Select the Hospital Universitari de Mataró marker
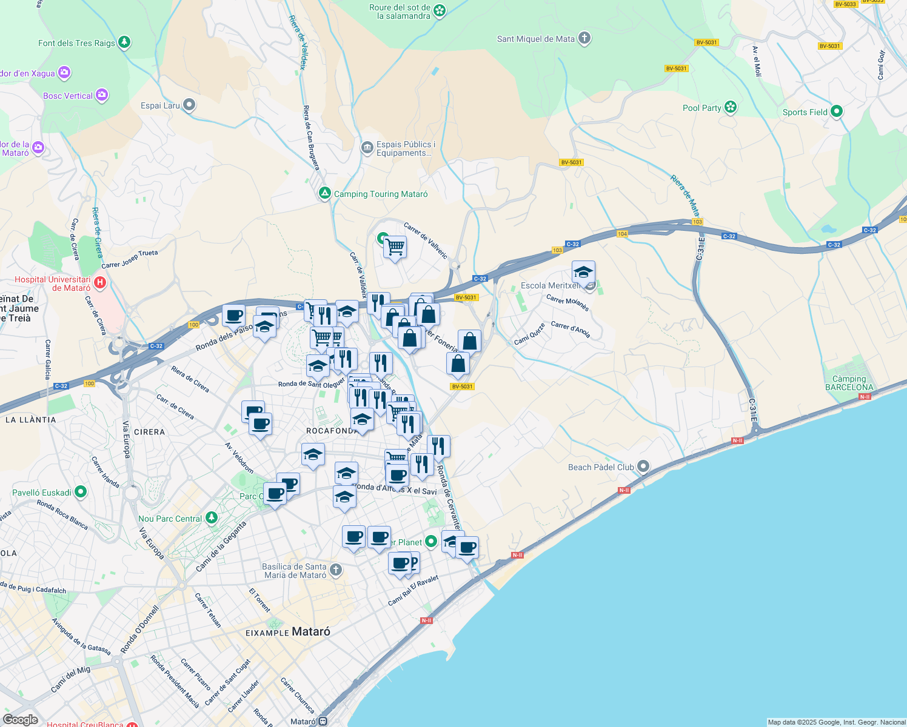 pos(99,282)
